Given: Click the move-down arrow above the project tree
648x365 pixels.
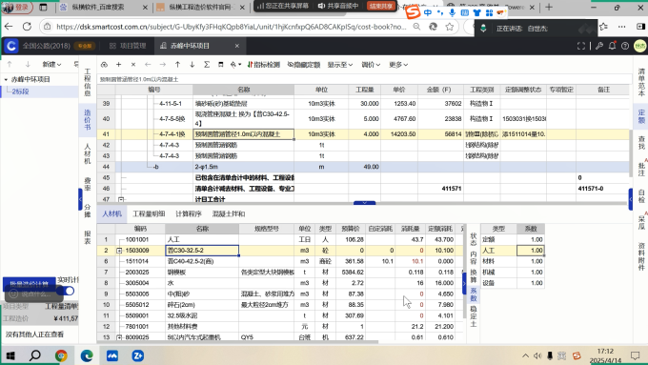Looking at the screenshot, I should coord(28,64).
